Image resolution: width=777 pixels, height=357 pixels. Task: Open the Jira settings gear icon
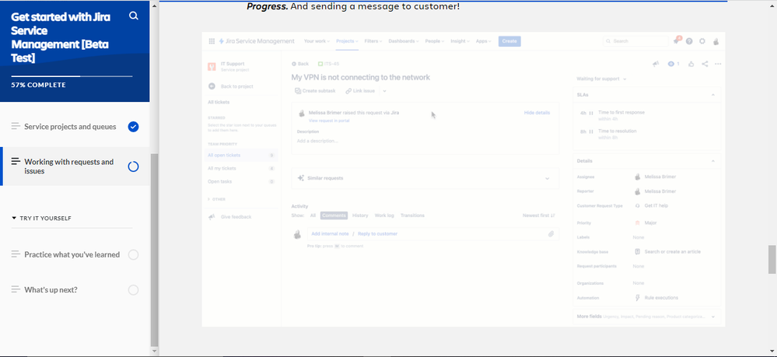point(702,41)
